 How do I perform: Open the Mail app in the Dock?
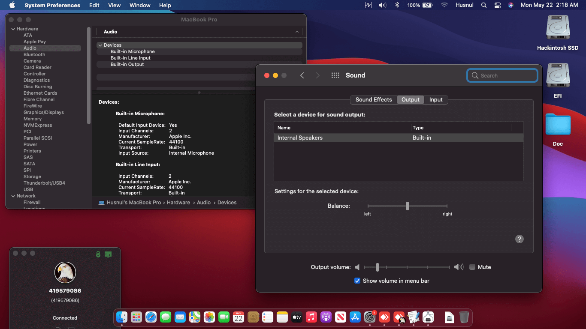(180, 317)
